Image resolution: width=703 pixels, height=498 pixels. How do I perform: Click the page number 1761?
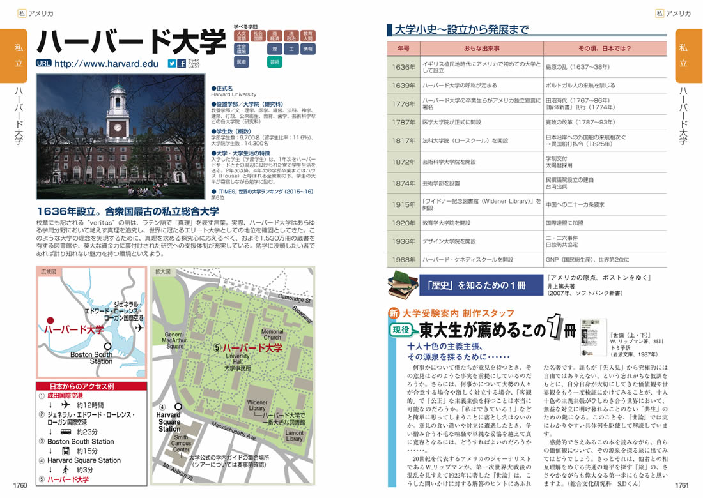(x=681, y=485)
